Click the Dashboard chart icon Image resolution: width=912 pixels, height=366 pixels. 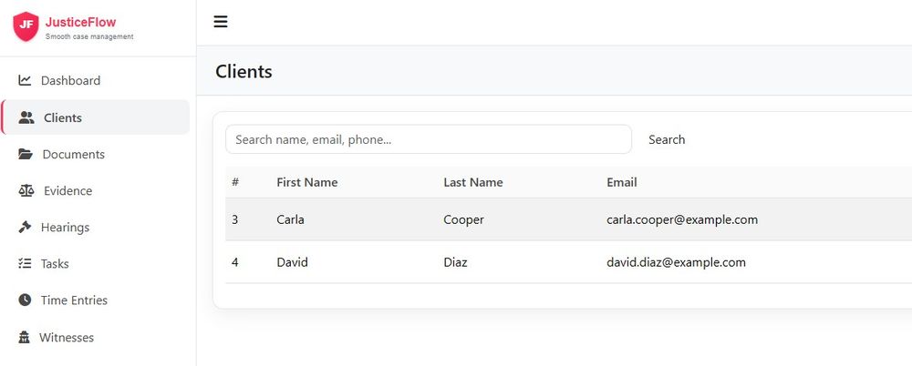tap(25, 80)
